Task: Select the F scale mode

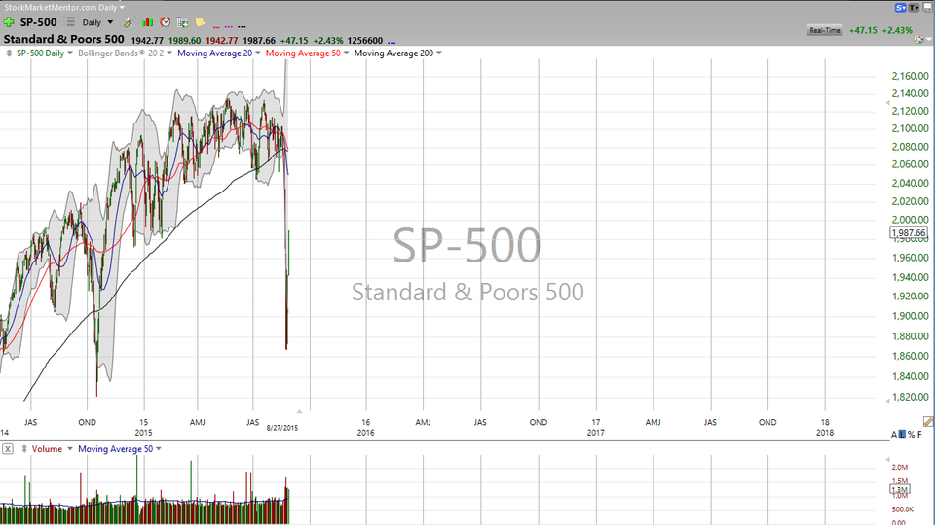Action: click(x=920, y=435)
